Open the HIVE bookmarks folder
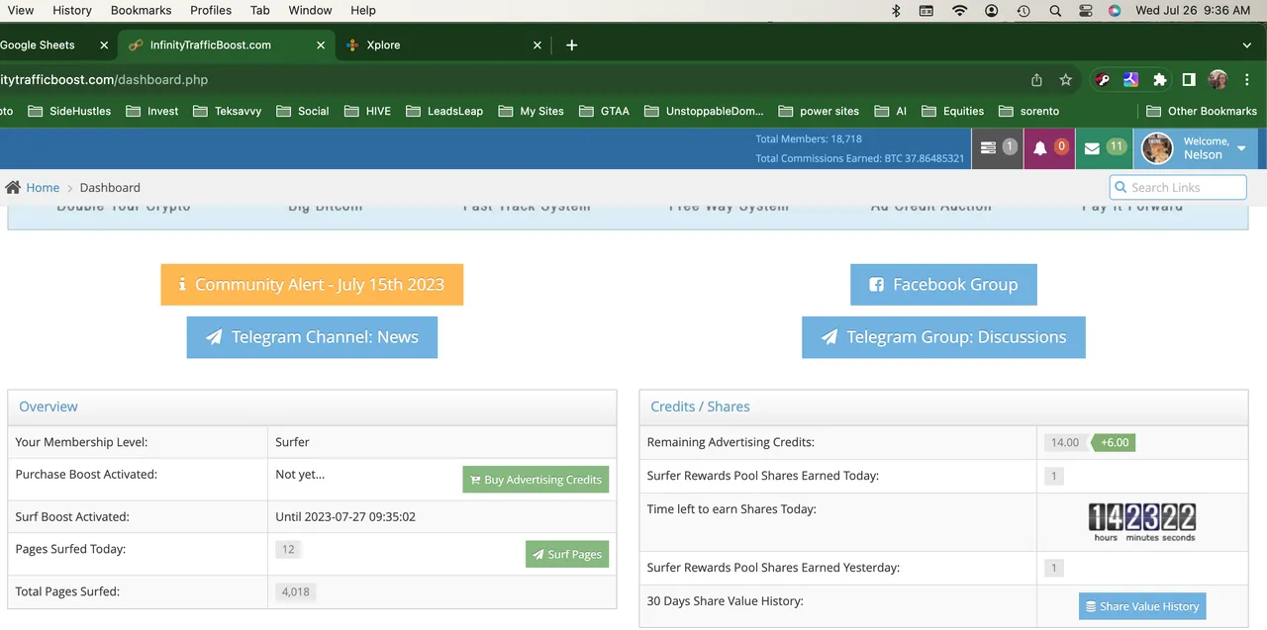The height and width of the screenshot is (630, 1267). (x=367, y=111)
